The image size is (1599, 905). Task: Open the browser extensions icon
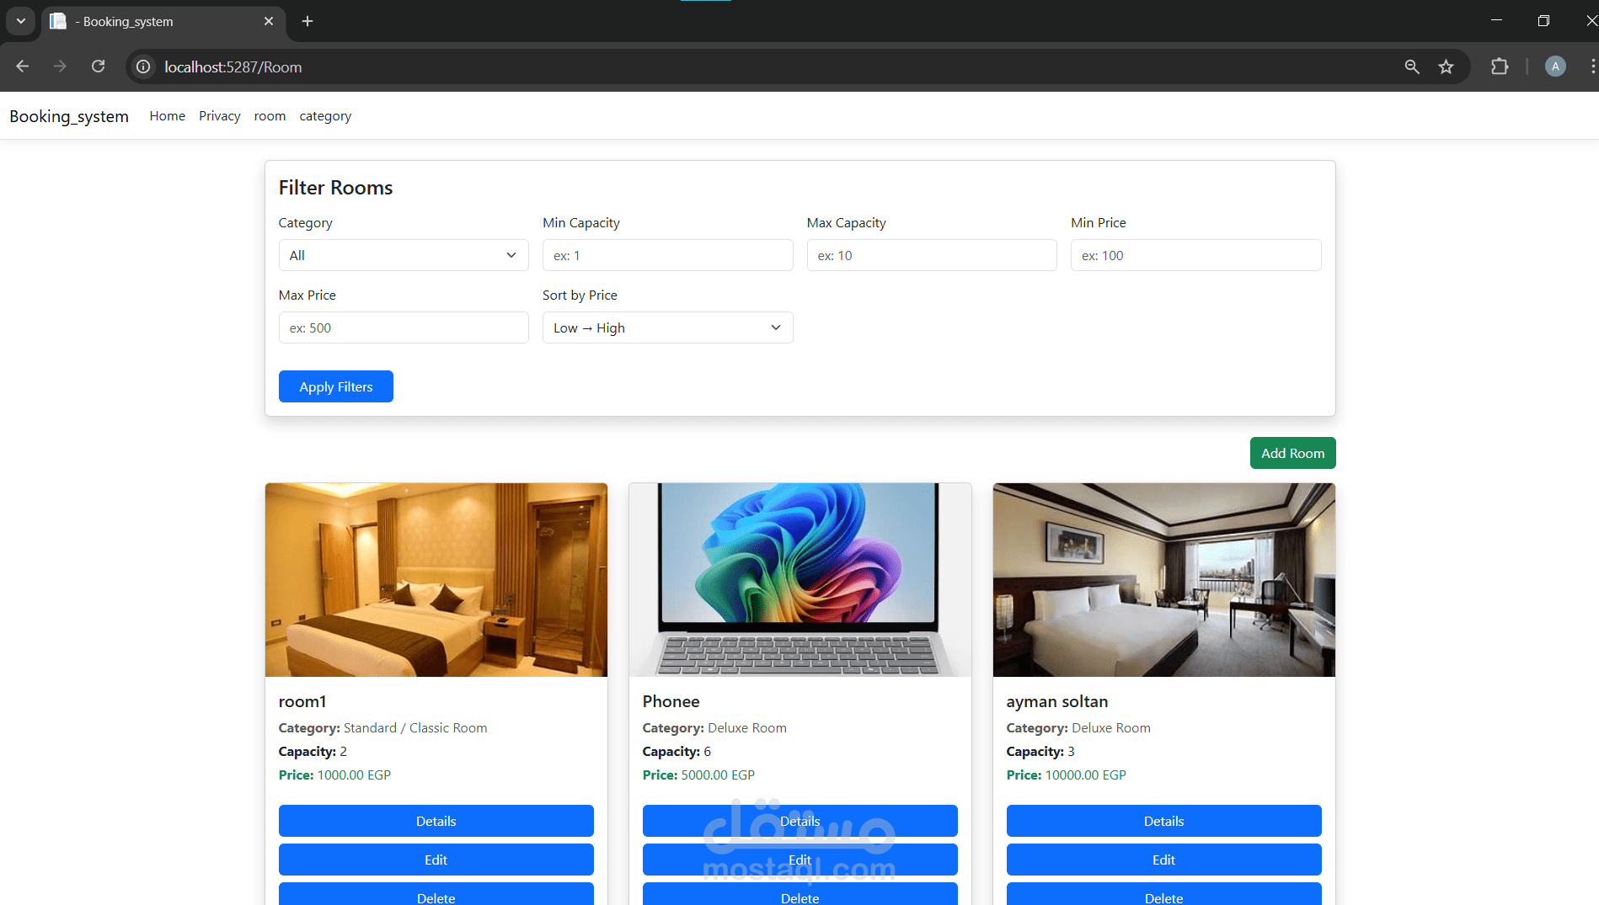click(x=1500, y=67)
